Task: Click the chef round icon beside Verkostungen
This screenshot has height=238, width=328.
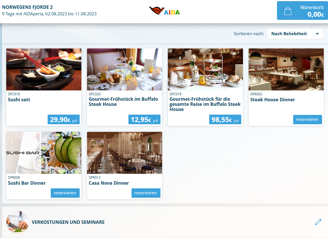Action: click(17, 222)
